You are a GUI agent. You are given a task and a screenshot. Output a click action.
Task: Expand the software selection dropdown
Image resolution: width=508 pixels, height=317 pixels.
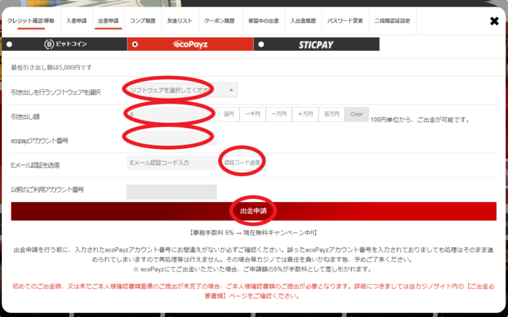(x=182, y=90)
